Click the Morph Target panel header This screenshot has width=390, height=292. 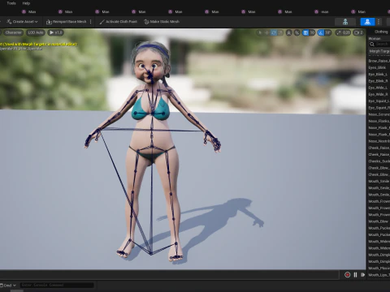click(379, 51)
